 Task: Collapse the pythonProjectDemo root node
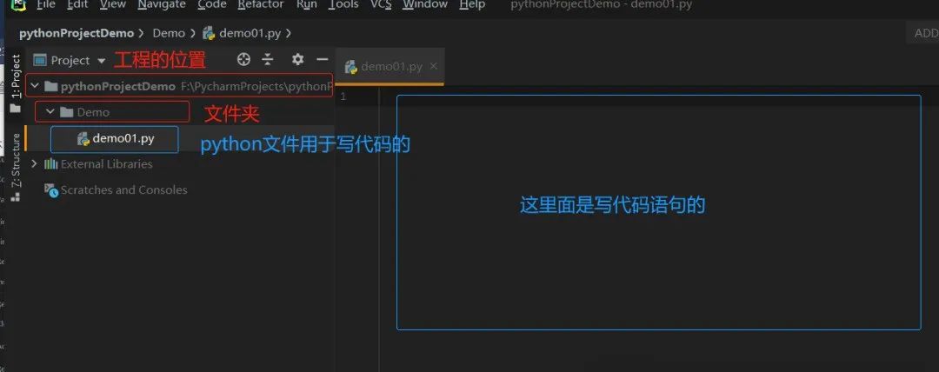(35, 86)
